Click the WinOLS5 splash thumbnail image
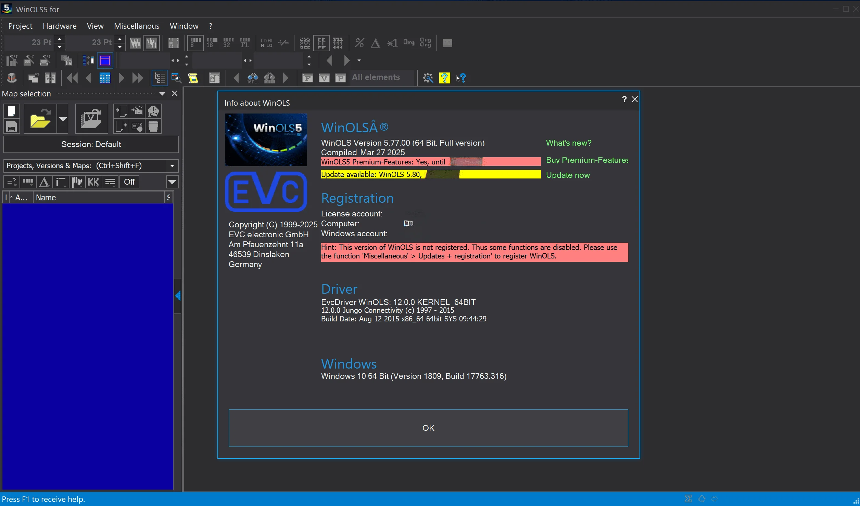 (266, 140)
